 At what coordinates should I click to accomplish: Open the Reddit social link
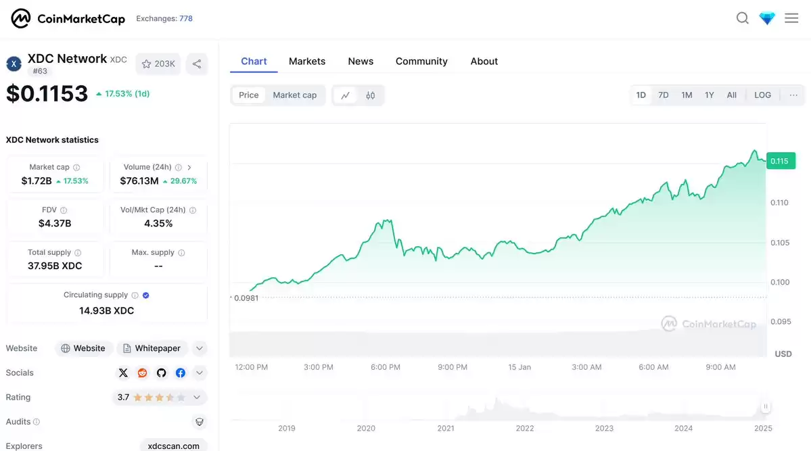[142, 373]
